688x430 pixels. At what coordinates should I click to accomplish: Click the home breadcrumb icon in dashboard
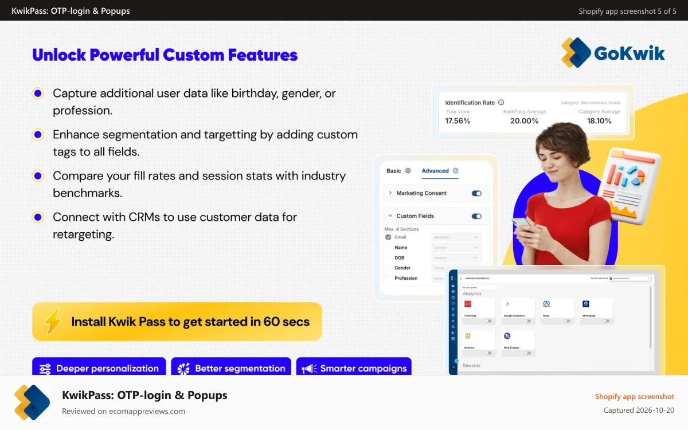click(x=461, y=278)
